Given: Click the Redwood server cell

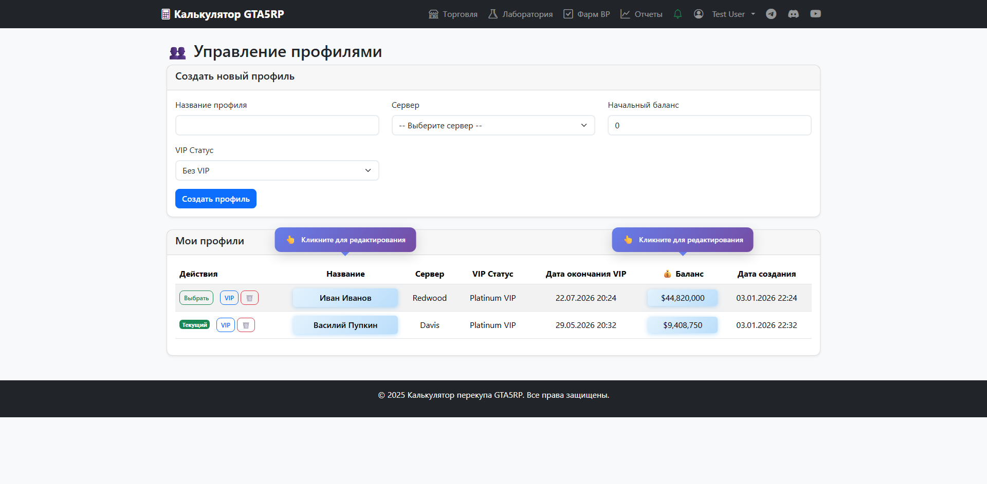Looking at the screenshot, I should tap(430, 298).
